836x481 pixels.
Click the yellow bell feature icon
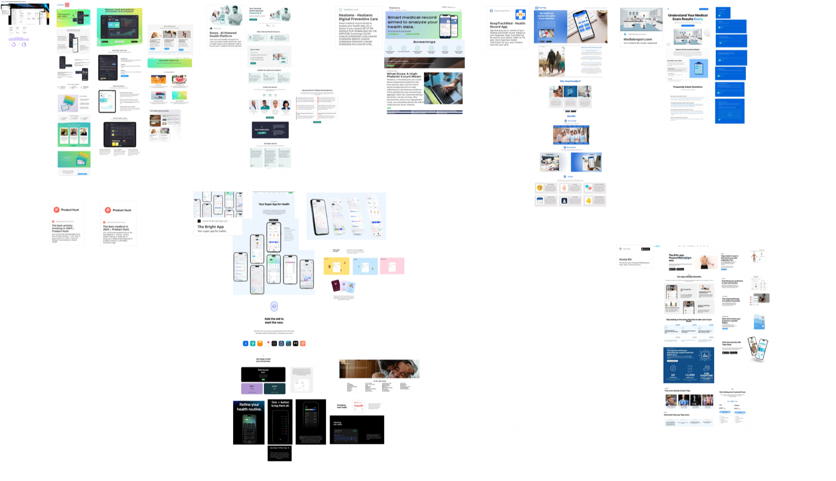(588, 201)
